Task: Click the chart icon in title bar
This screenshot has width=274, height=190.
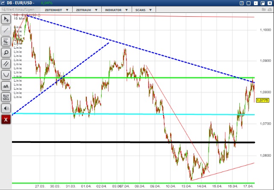Action: 3,3
